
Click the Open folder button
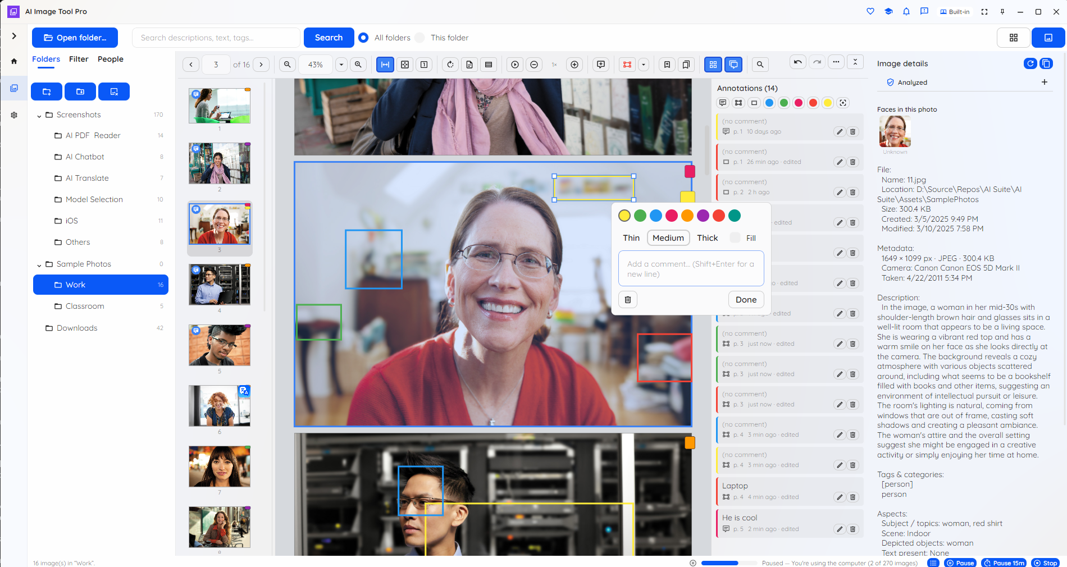(75, 38)
